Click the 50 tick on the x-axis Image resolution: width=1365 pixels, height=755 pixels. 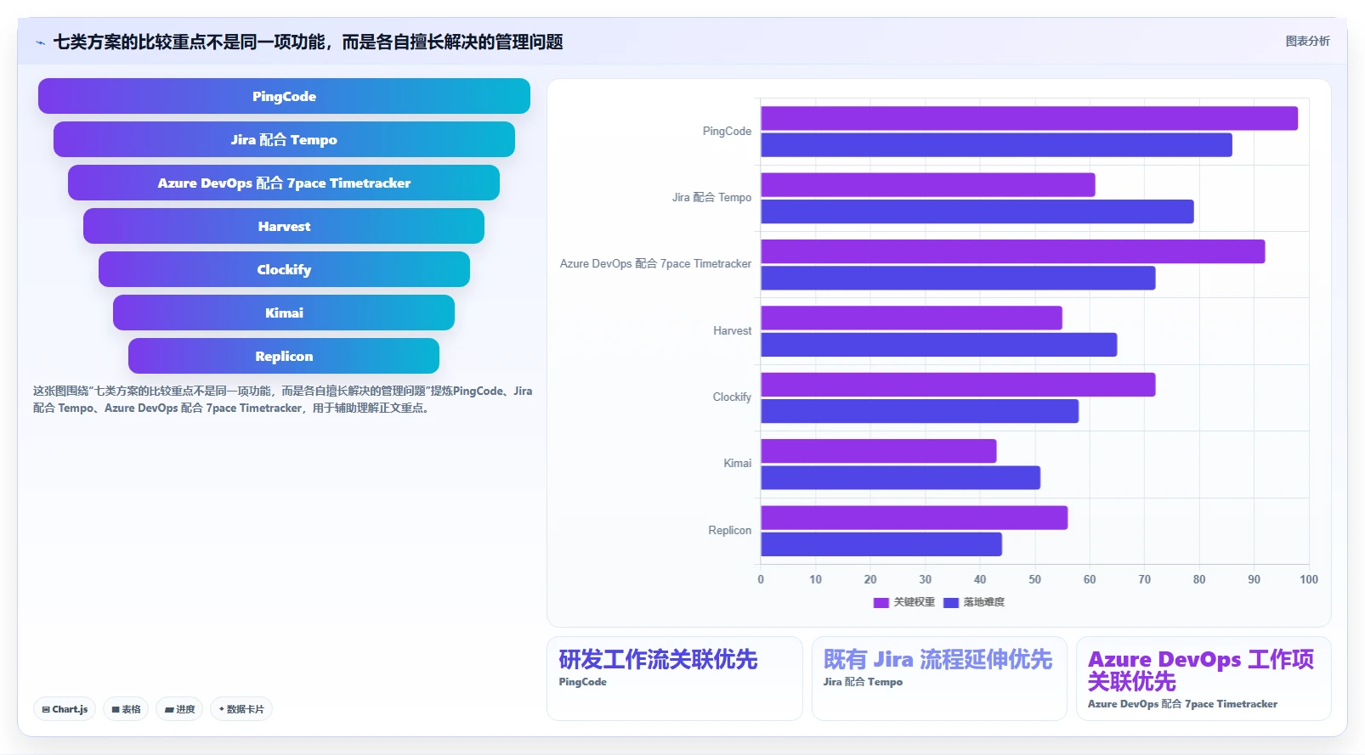[x=1034, y=580]
